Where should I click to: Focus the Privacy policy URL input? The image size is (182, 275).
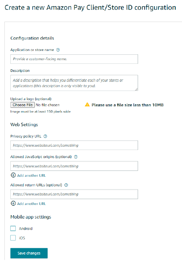(74, 145)
